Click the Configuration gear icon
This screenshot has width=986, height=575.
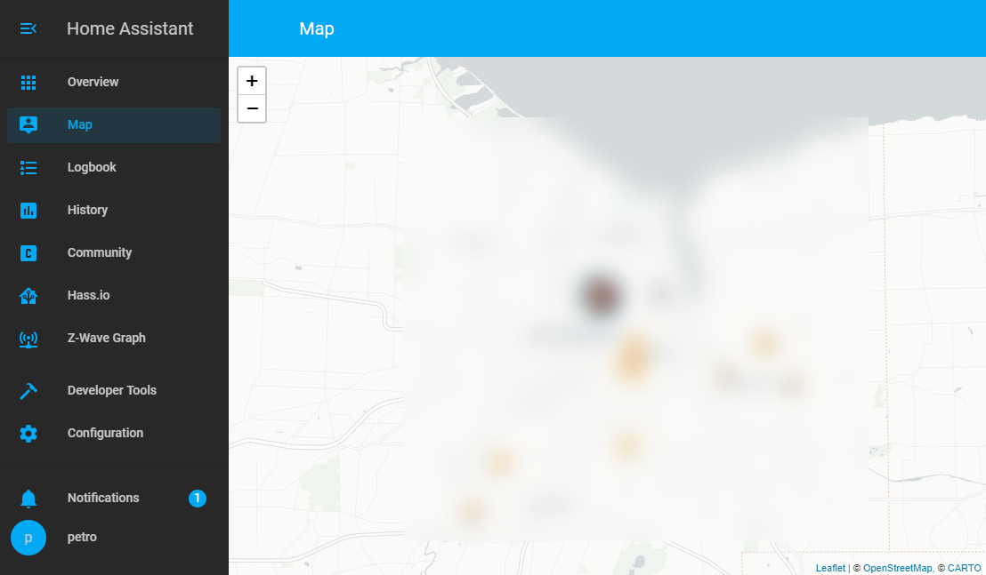point(28,433)
